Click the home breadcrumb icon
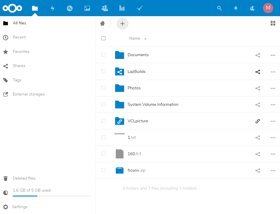This screenshot has width=280, height=214. coord(102,24)
